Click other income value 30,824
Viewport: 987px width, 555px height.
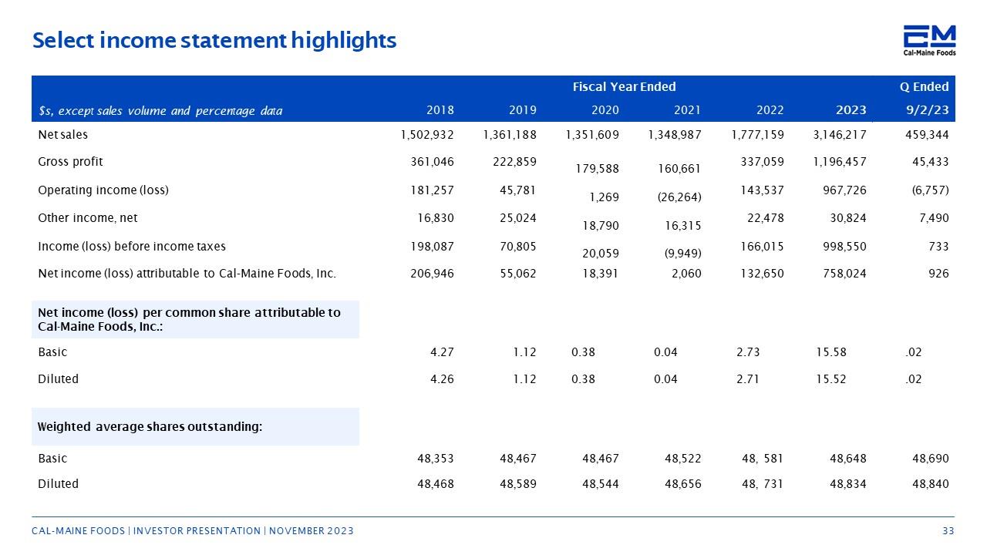[x=849, y=218]
